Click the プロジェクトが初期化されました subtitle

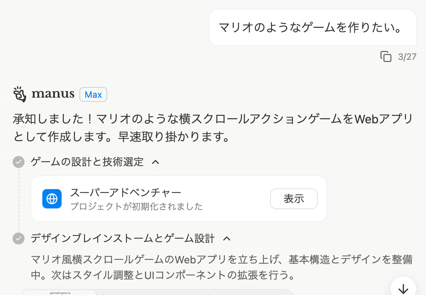pyautogui.click(x=136, y=207)
